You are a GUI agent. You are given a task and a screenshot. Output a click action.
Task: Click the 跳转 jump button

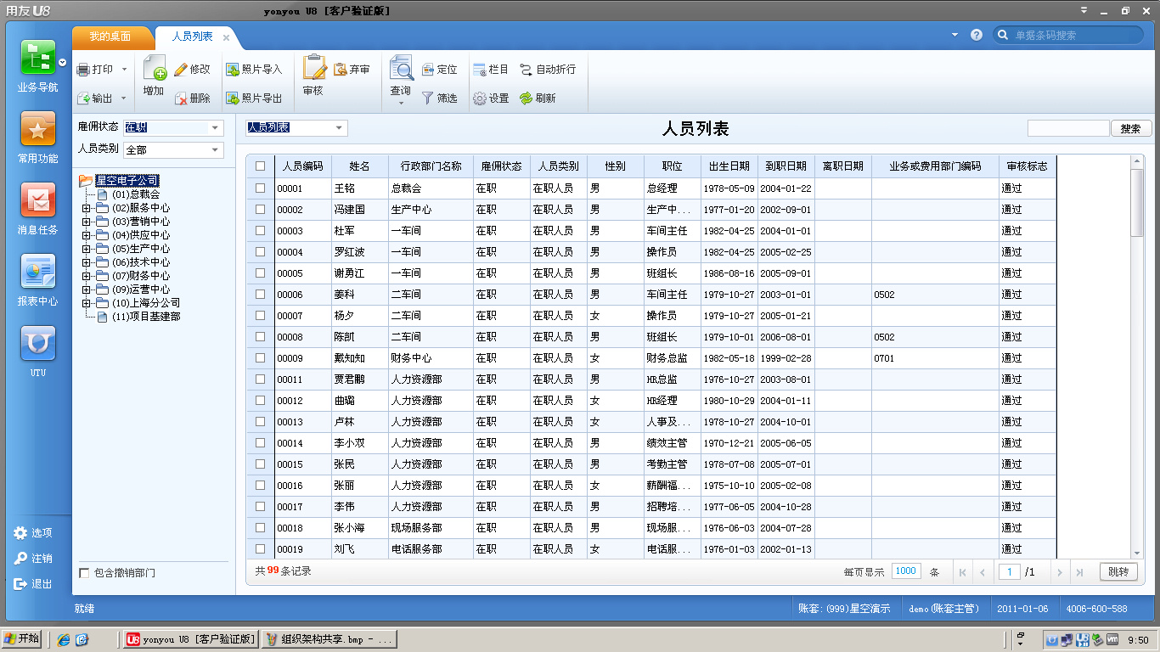pos(1118,572)
